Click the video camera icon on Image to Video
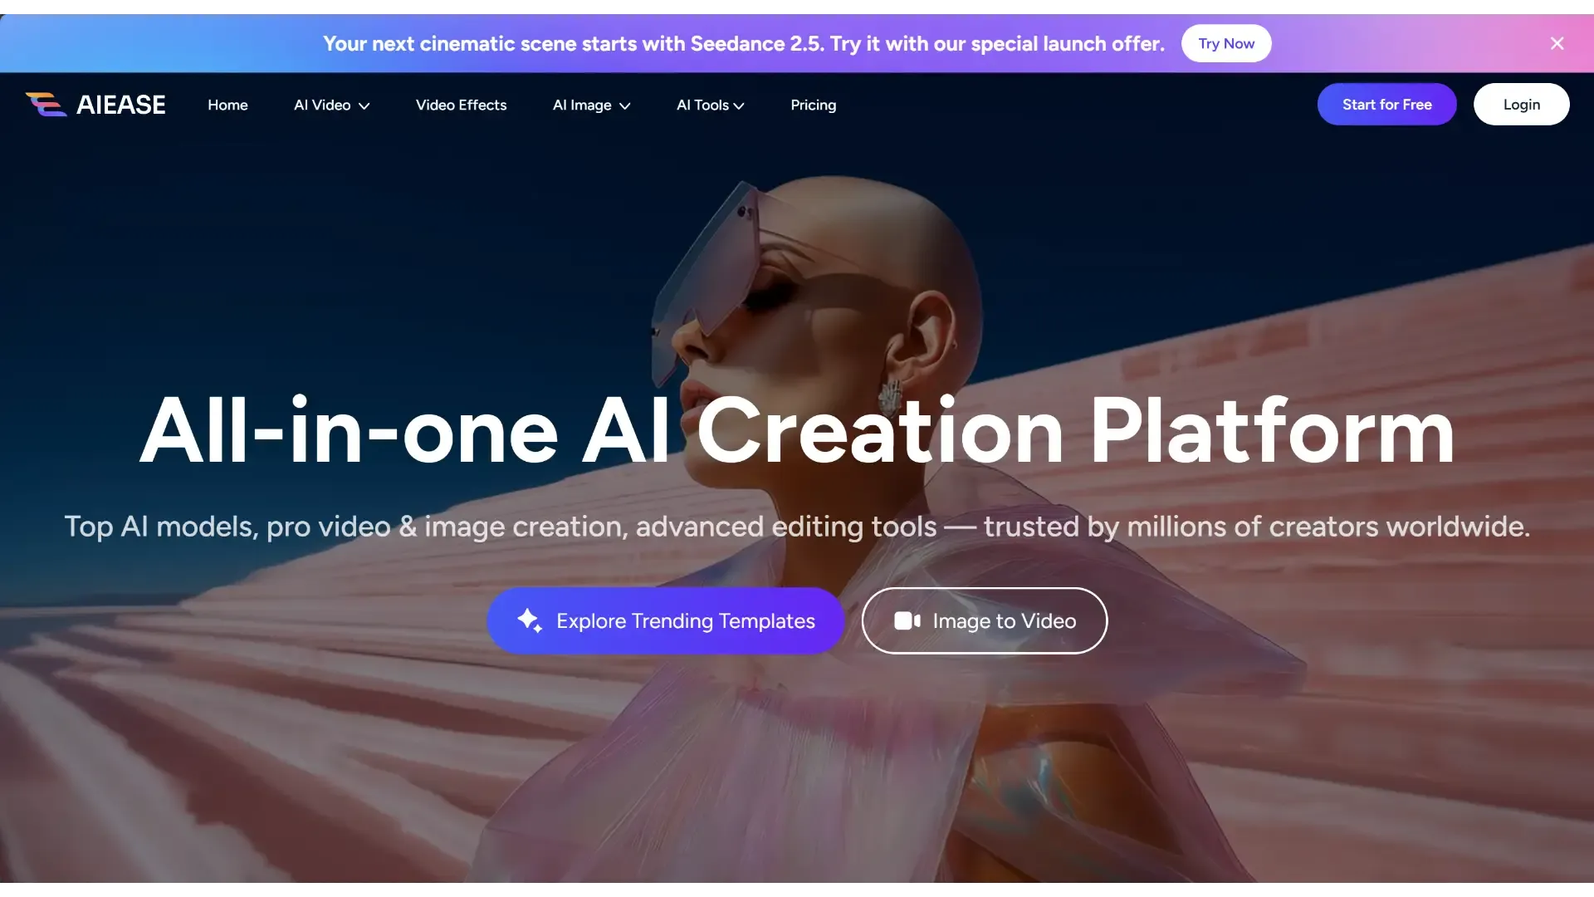The image size is (1594, 897). click(907, 620)
